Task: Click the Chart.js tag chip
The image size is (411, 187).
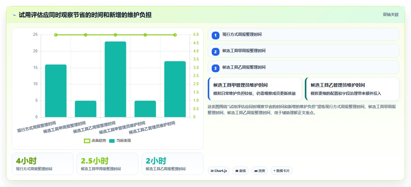Action: pyautogui.click(x=219, y=171)
